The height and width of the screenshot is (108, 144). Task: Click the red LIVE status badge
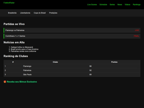(137, 30)
